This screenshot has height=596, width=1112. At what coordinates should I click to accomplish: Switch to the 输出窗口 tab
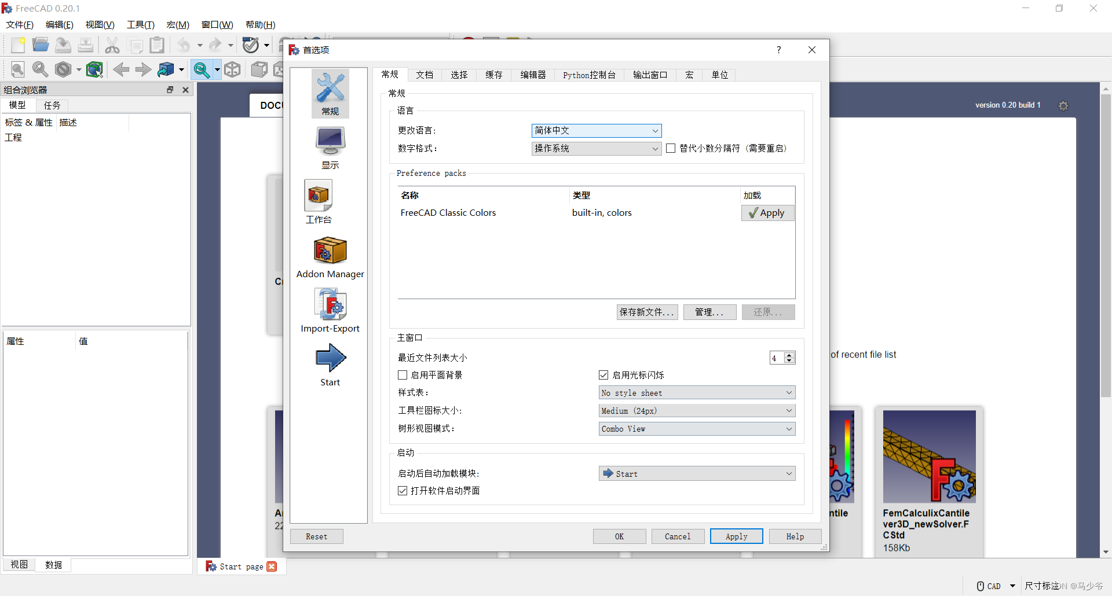650,75
